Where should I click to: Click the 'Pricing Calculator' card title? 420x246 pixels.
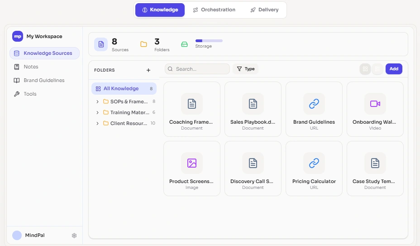(x=314, y=181)
